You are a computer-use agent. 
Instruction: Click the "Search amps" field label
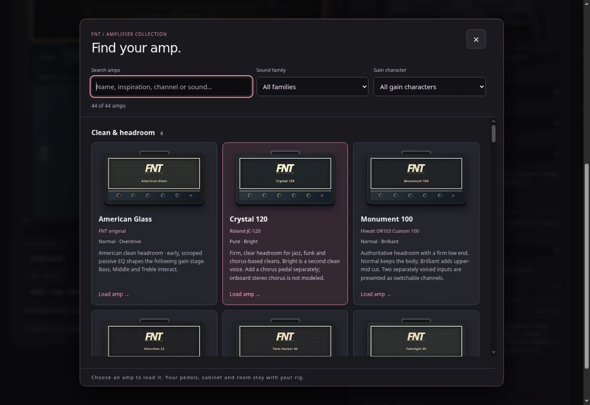pyautogui.click(x=105, y=70)
